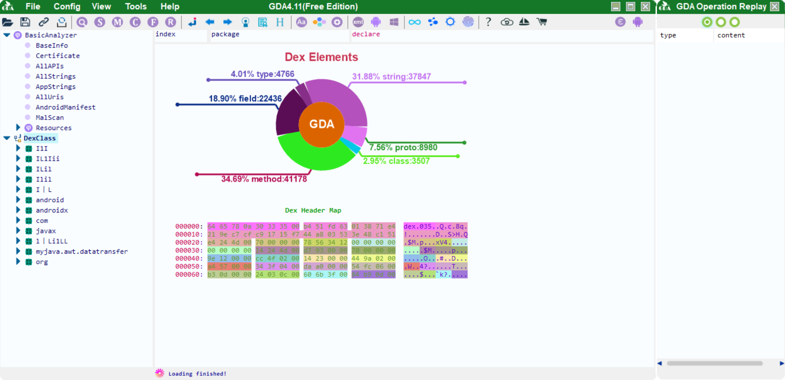Click the purple magnifier search icon
The height and width of the screenshot is (380, 785).
coord(82,22)
